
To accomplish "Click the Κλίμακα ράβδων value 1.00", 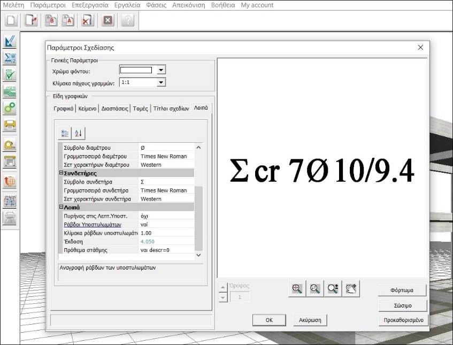I will 166,233.
